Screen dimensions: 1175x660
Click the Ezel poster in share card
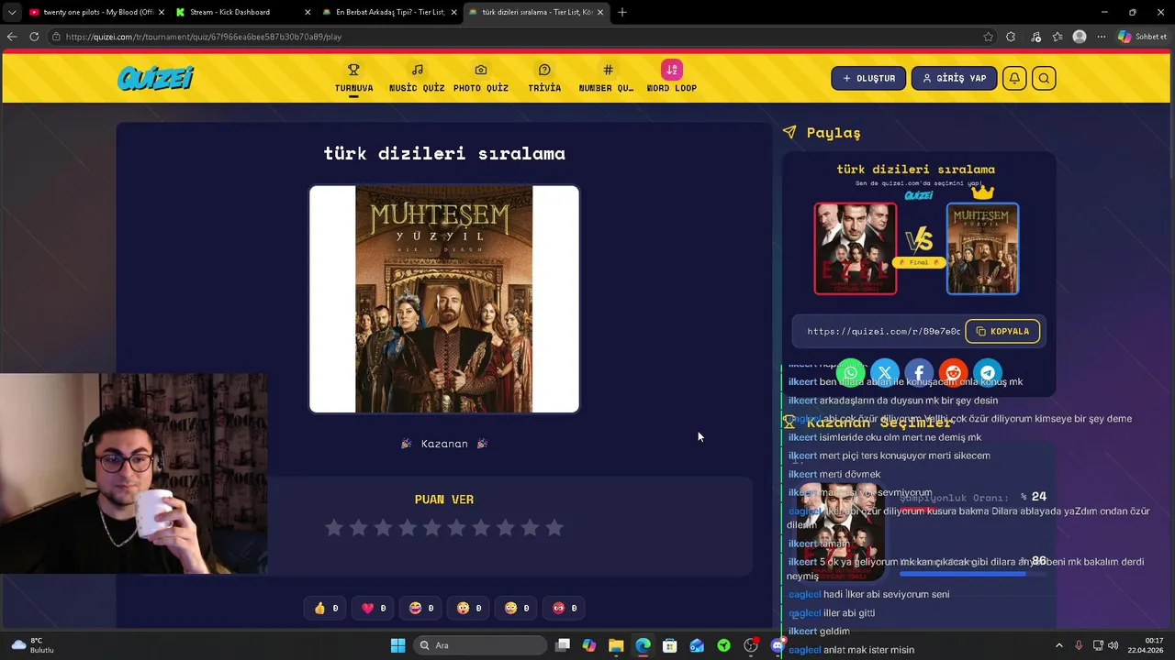pos(856,248)
